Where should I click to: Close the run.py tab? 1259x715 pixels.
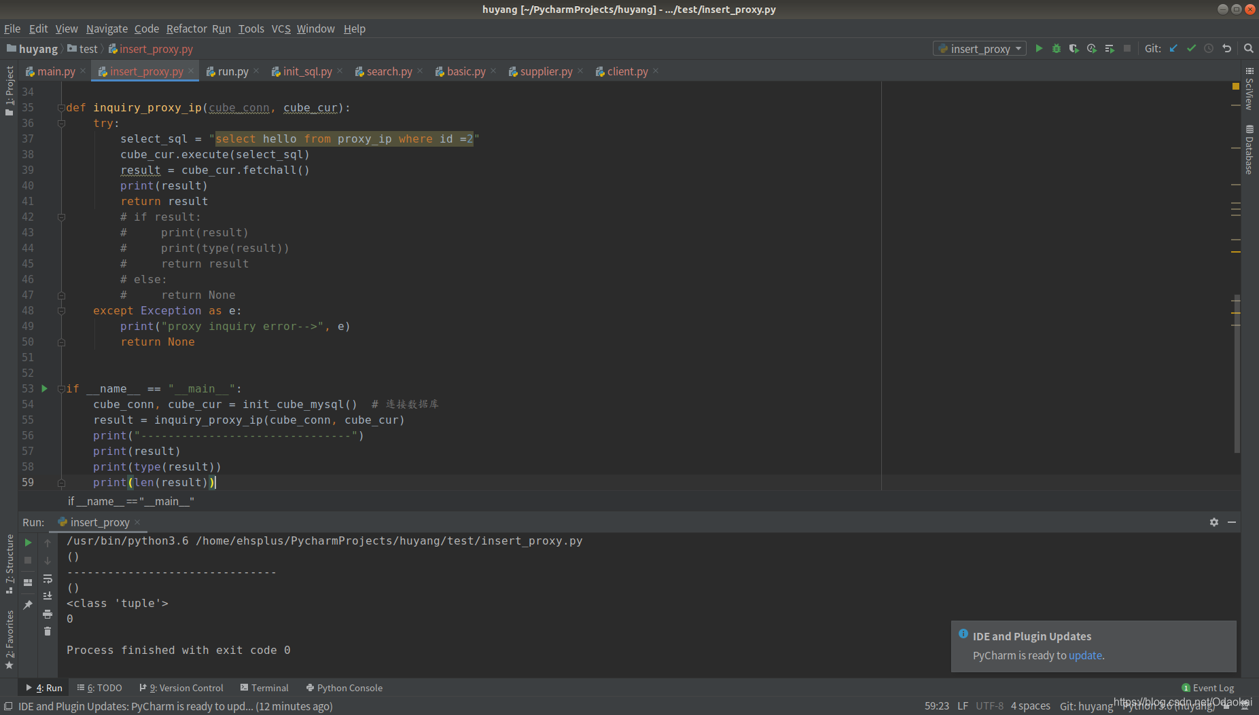click(x=256, y=71)
